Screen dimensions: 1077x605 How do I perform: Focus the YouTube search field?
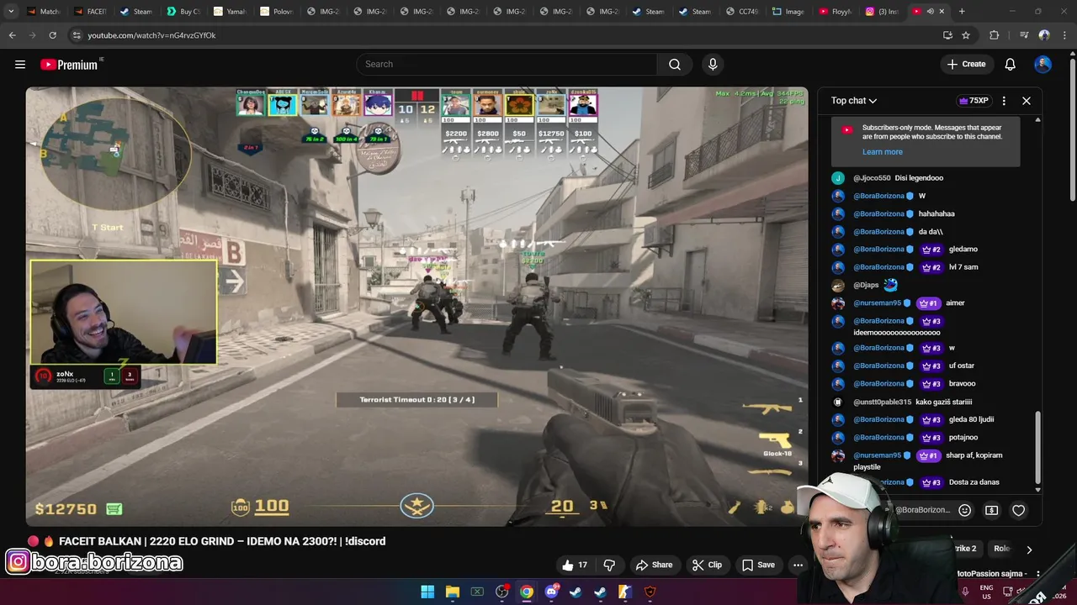[507, 64]
